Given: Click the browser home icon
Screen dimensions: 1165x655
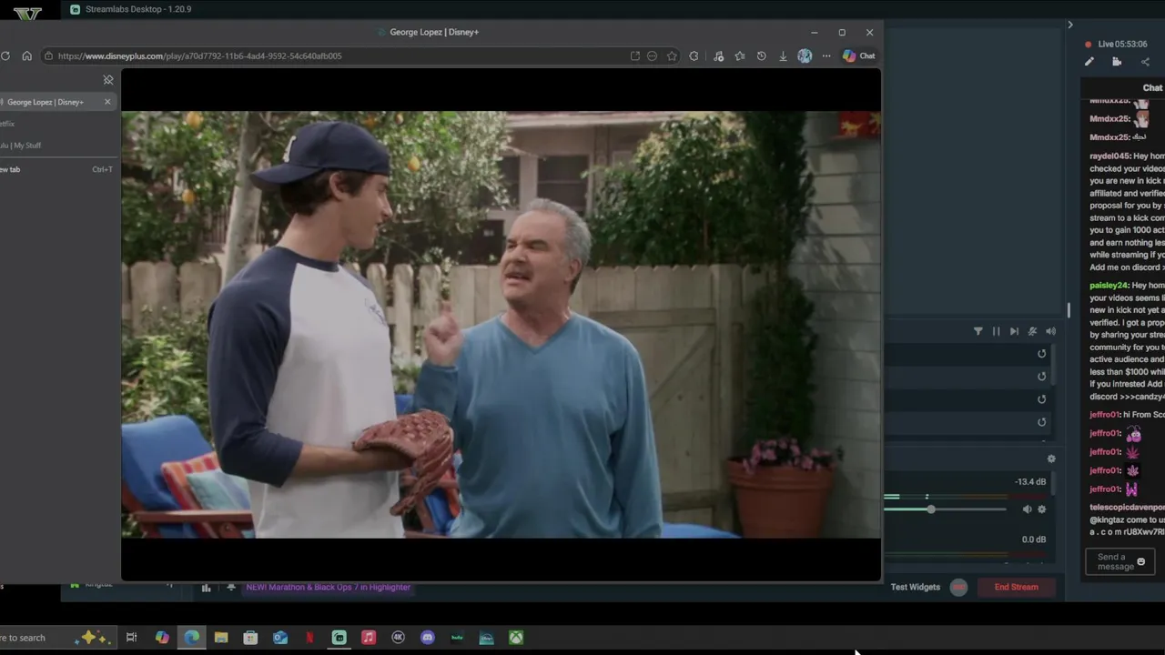Looking at the screenshot, I should point(26,55).
